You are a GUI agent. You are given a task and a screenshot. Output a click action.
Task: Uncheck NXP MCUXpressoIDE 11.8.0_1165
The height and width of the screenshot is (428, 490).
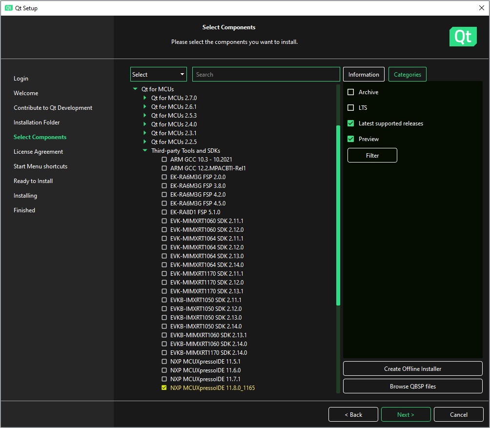click(164, 387)
